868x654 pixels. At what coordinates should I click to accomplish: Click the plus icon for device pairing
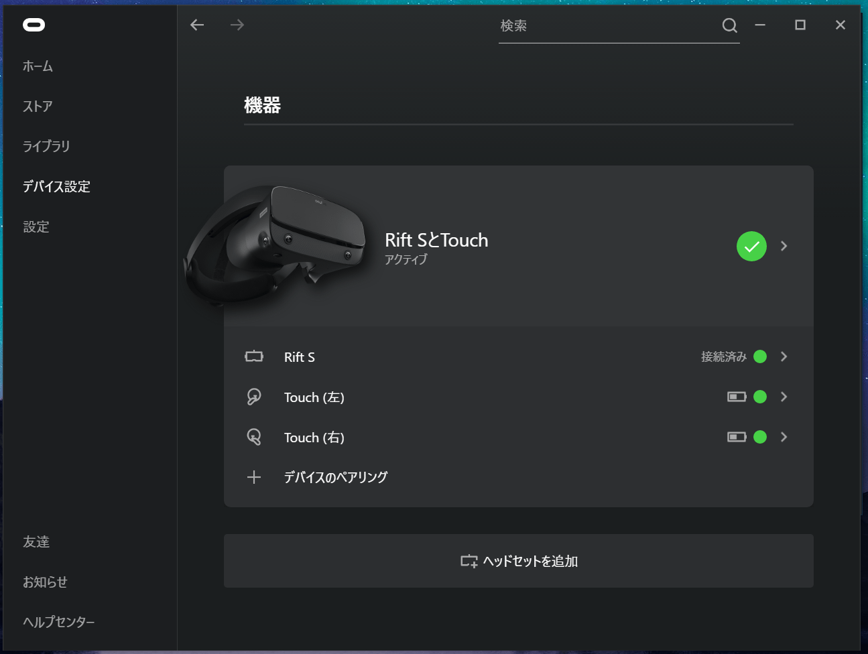(254, 477)
